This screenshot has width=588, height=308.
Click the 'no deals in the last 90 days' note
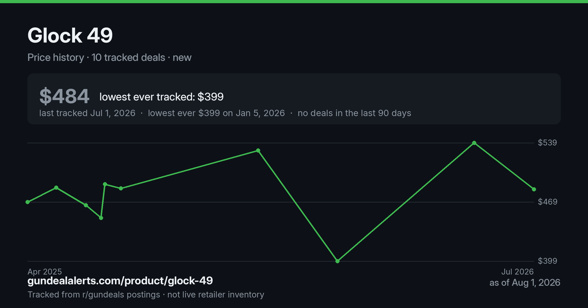pos(354,113)
